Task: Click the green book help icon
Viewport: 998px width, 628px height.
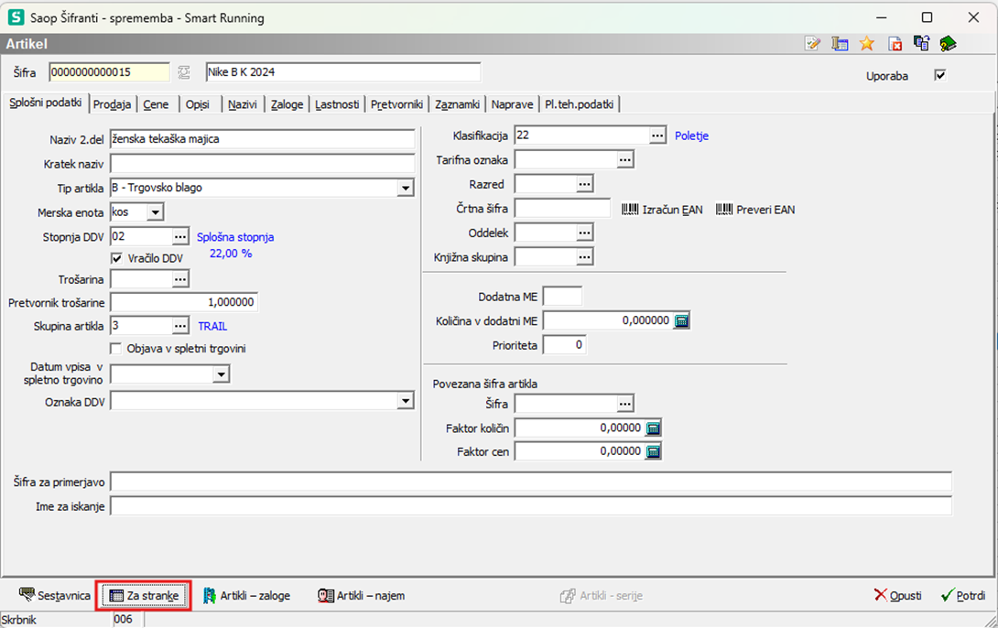Action: click(x=949, y=43)
